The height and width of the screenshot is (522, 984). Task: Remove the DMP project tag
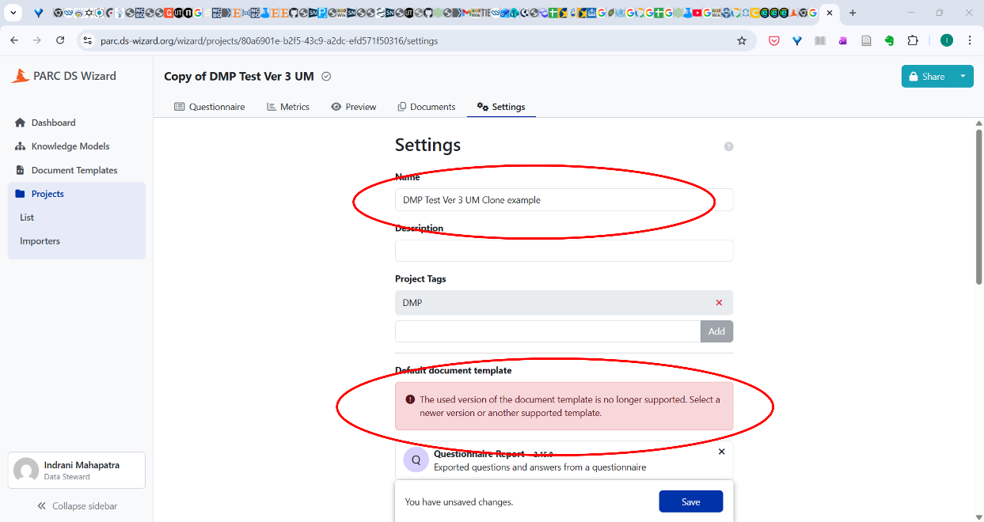coord(719,303)
